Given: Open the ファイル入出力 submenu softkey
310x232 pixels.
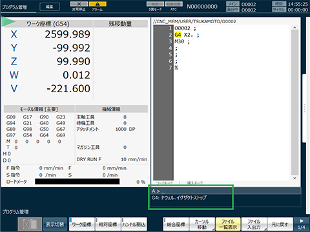Looking at the screenshot, I should pos(254,224).
